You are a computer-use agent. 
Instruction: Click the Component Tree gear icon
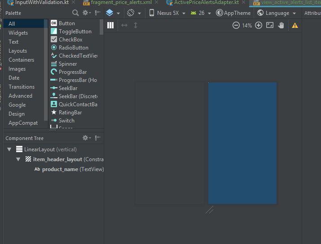(x=85, y=138)
